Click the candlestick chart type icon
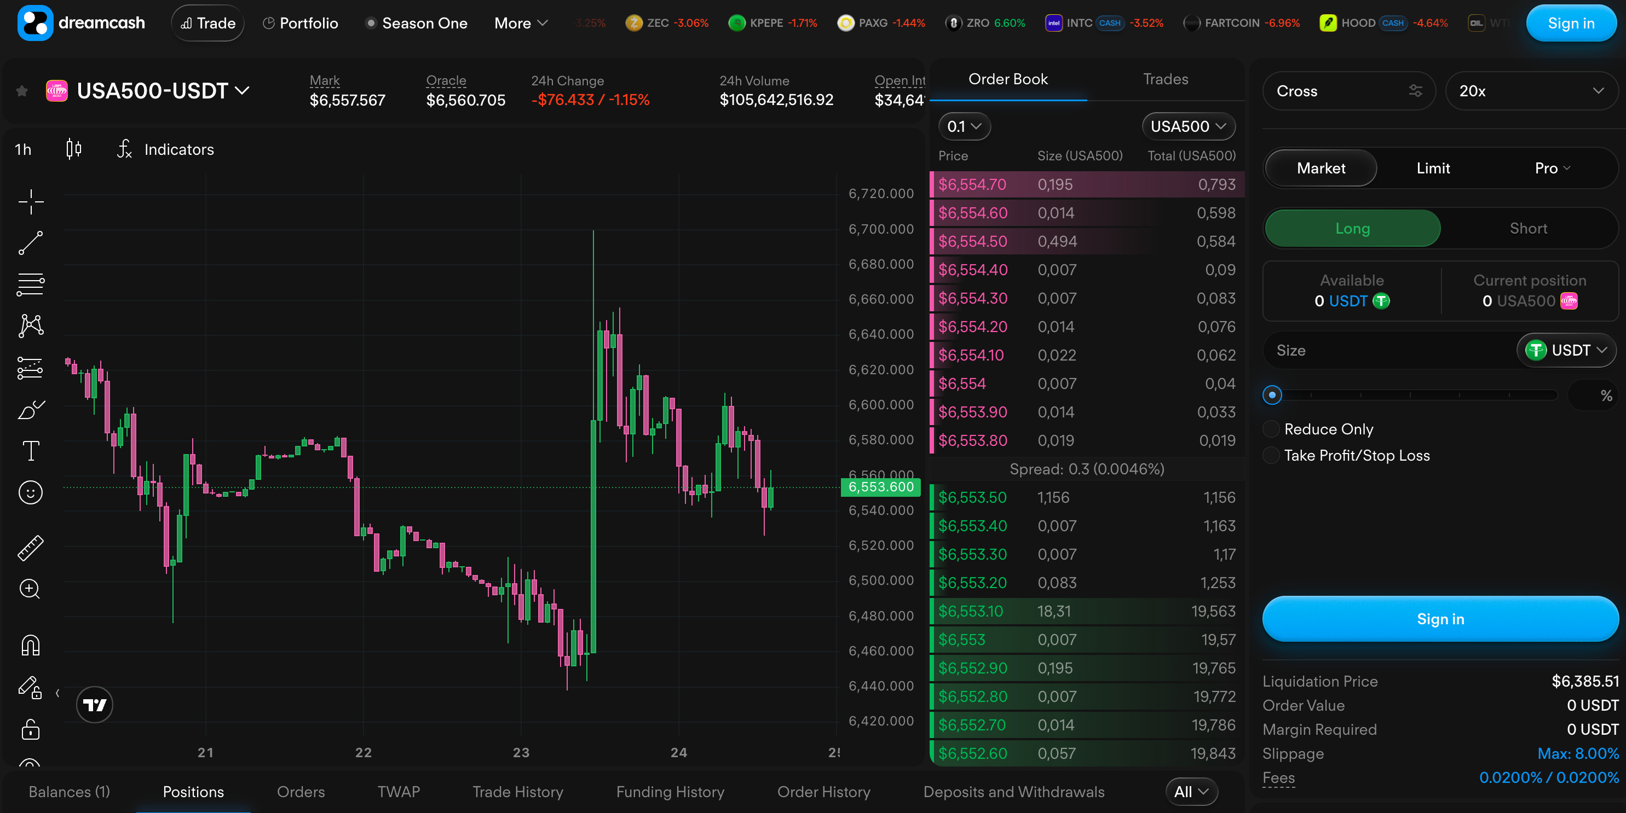Image resolution: width=1626 pixels, height=813 pixels. tap(74, 149)
